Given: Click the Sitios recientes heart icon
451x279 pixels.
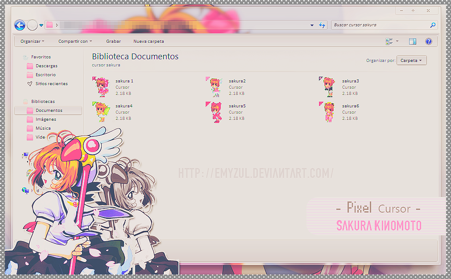Looking at the screenshot, I should point(30,84).
